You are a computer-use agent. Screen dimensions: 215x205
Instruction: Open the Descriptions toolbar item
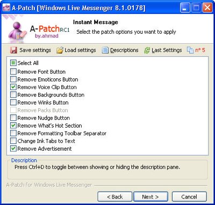tap(120, 50)
